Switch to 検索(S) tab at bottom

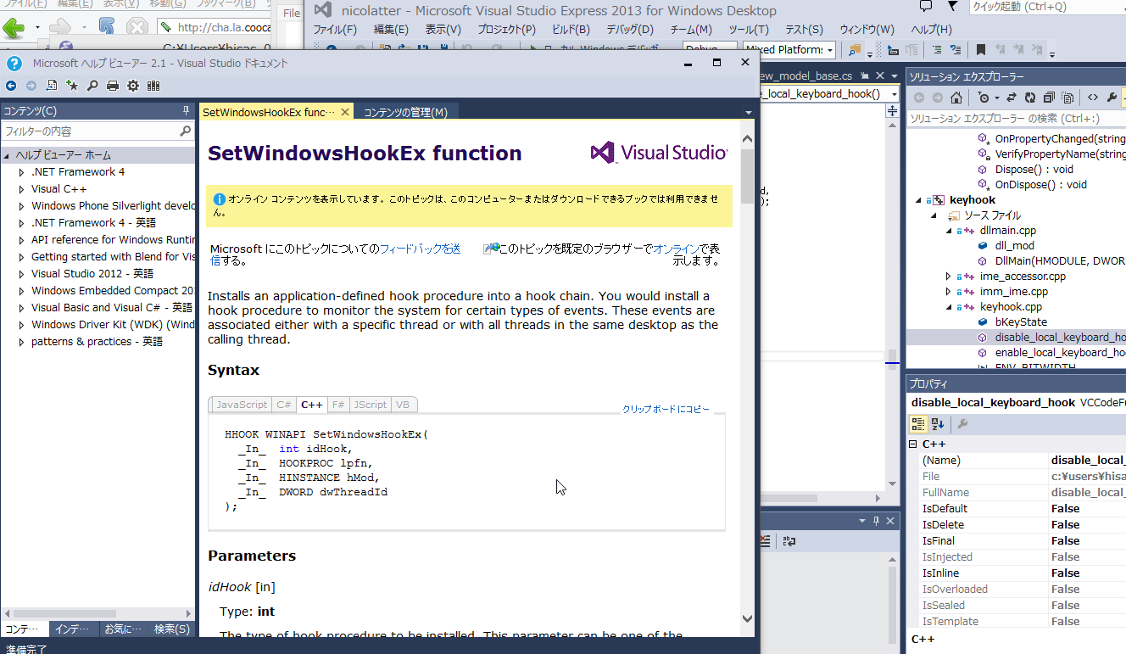point(171,629)
